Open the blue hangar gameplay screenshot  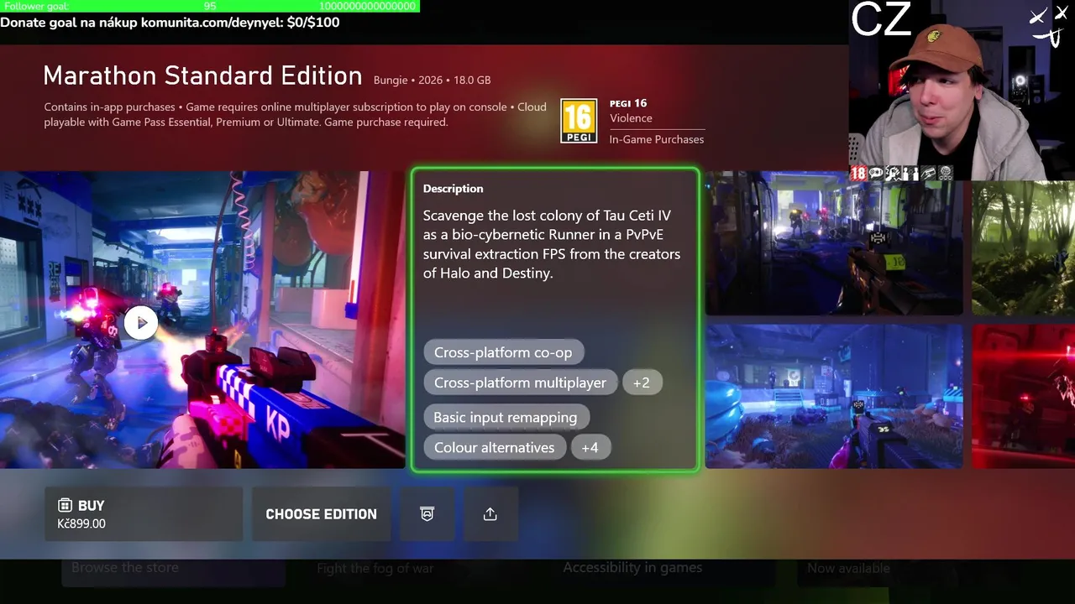click(x=834, y=396)
